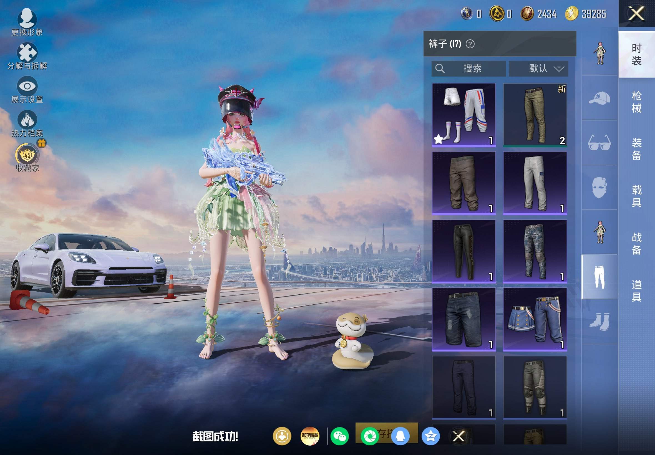Image resolution: width=655 pixels, height=455 pixels.
Task: Select the pants category icon
Action: coord(599,277)
